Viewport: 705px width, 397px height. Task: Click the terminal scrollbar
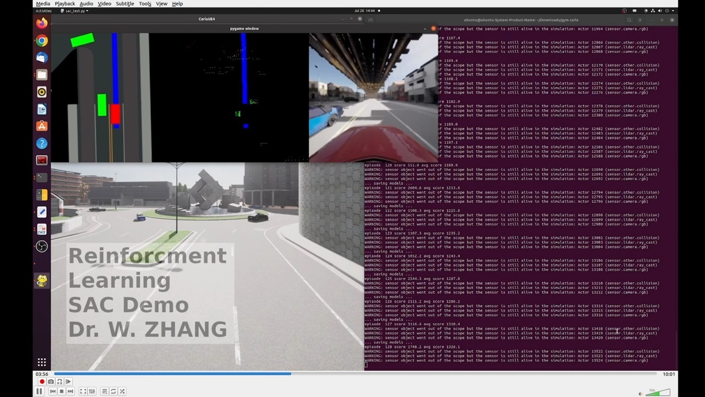676,350
